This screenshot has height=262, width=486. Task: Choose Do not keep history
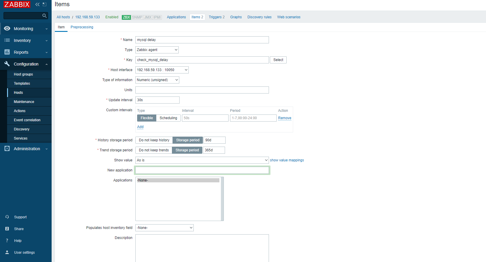(154, 140)
